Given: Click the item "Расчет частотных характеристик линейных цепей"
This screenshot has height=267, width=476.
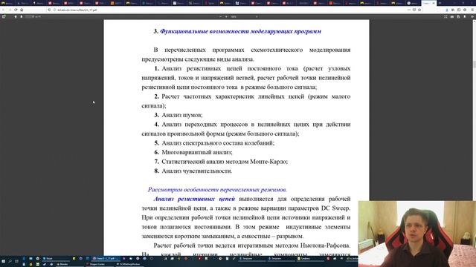Looking at the screenshot, I should [233, 96].
